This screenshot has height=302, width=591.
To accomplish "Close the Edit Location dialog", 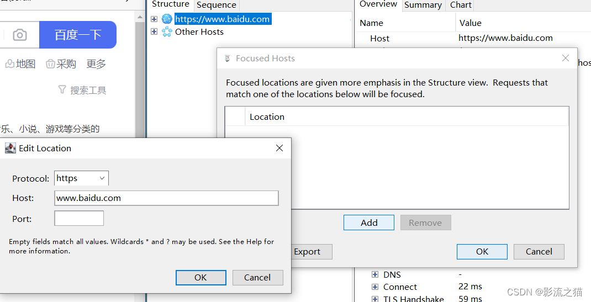I will (x=279, y=148).
